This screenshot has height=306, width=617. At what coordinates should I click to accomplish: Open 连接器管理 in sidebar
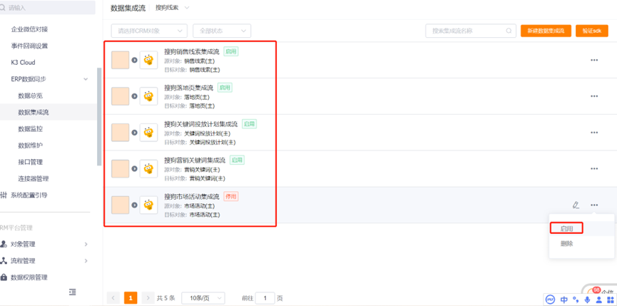coord(34,178)
